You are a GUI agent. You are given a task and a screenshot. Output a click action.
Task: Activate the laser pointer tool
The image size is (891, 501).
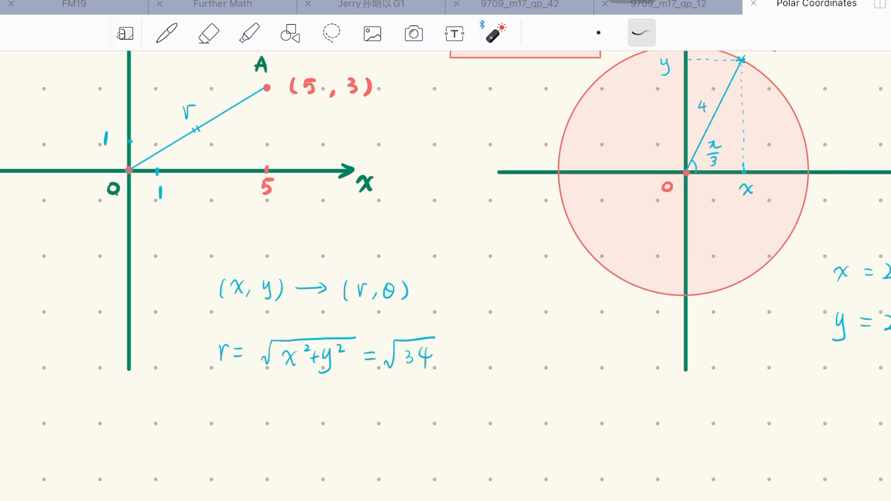(494, 32)
